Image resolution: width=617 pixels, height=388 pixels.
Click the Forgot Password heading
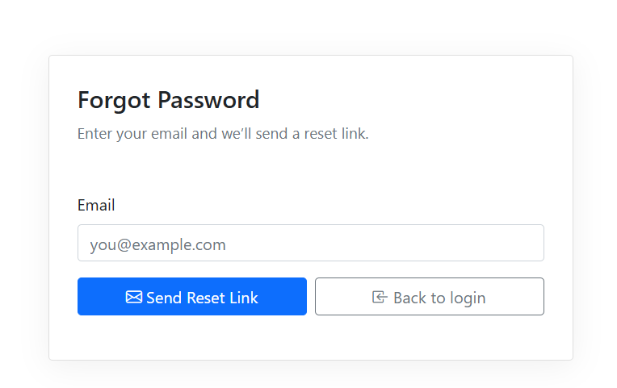click(x=168, y=100)
